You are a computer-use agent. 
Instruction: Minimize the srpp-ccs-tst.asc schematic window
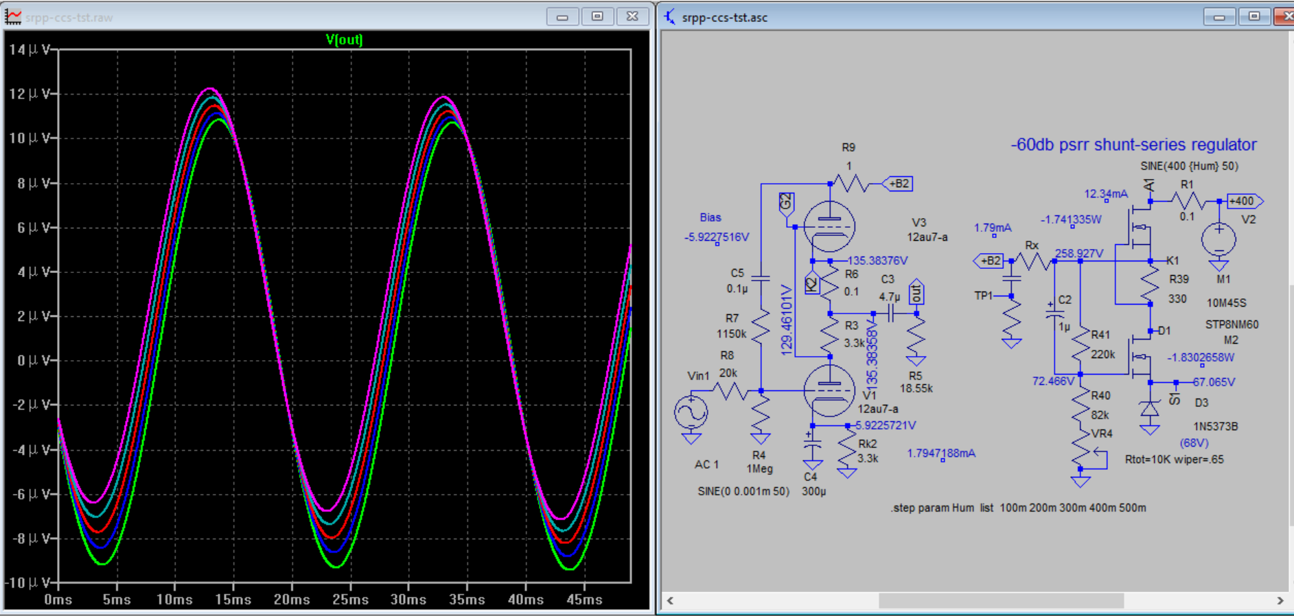point(1219,16)
